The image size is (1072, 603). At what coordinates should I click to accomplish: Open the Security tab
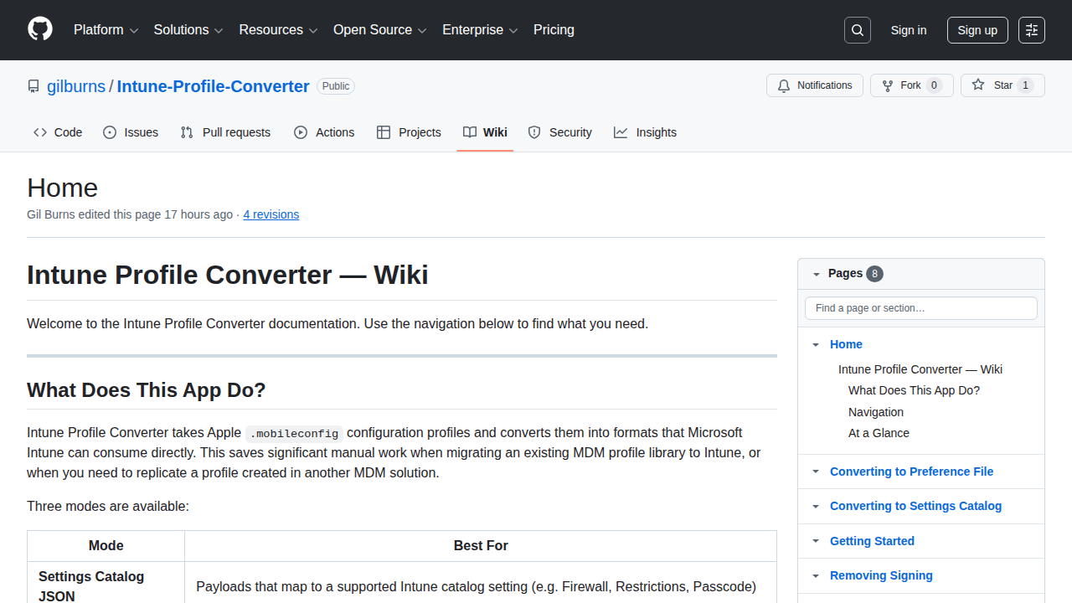(560, 132)
